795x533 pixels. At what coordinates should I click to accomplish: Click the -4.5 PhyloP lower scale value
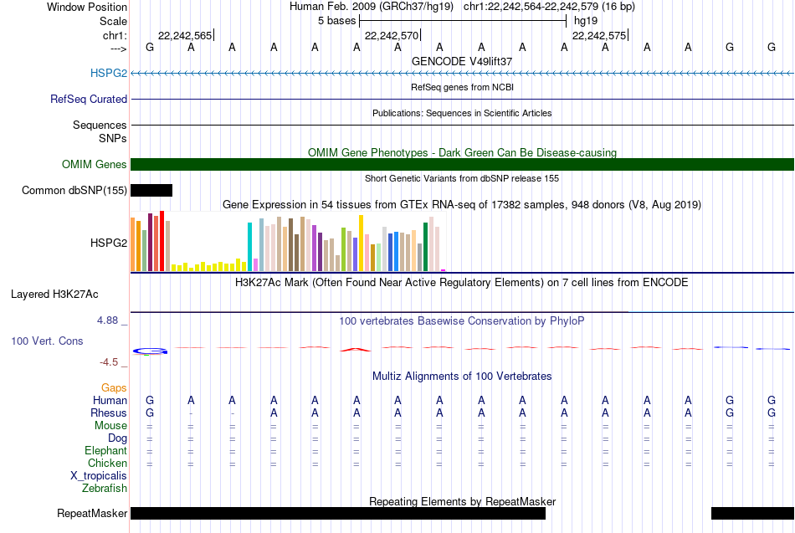tap(109, 362)
